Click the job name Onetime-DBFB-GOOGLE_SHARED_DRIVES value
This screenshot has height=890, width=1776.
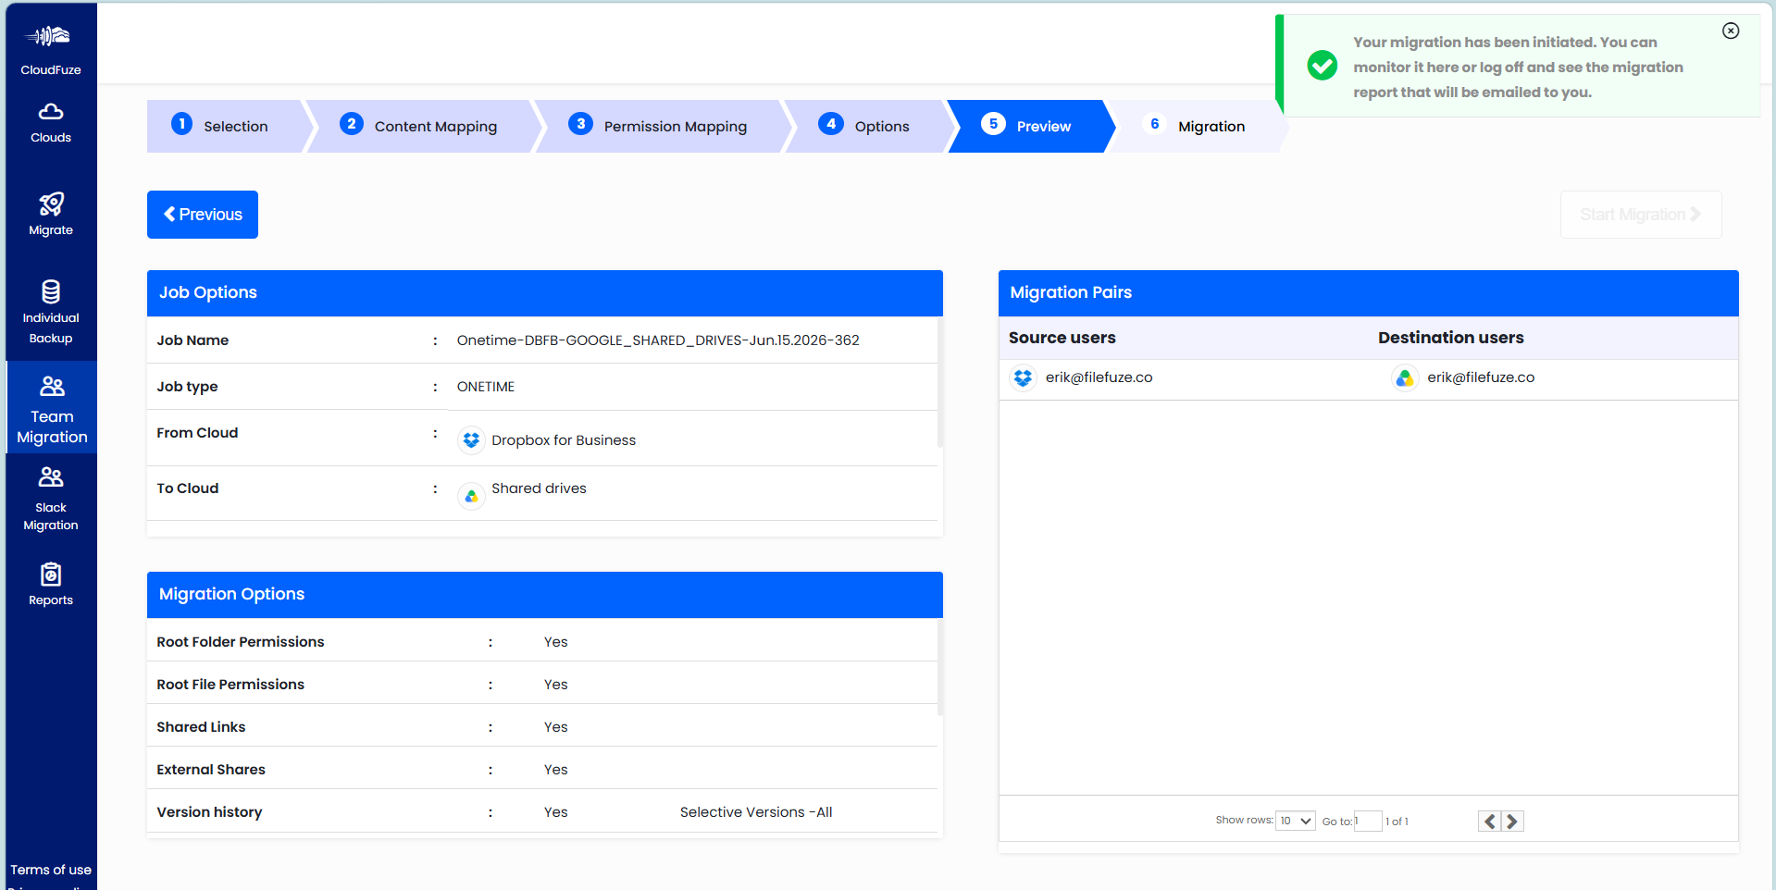point(658,340)
